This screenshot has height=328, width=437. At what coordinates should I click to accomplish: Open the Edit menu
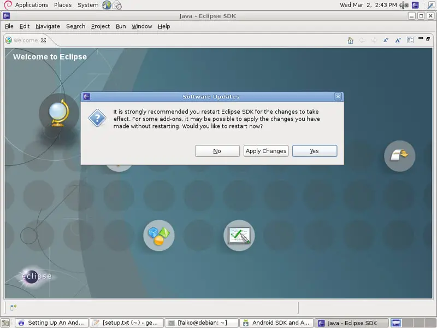(x=25, y=26)
